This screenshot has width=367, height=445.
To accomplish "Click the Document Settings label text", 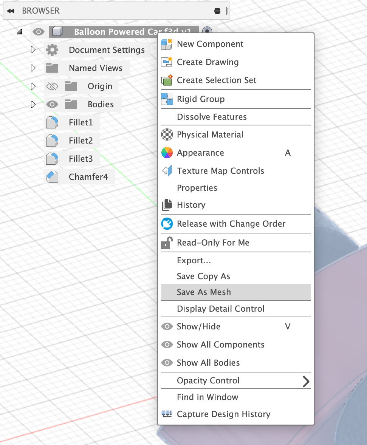I will pos(107,50).
